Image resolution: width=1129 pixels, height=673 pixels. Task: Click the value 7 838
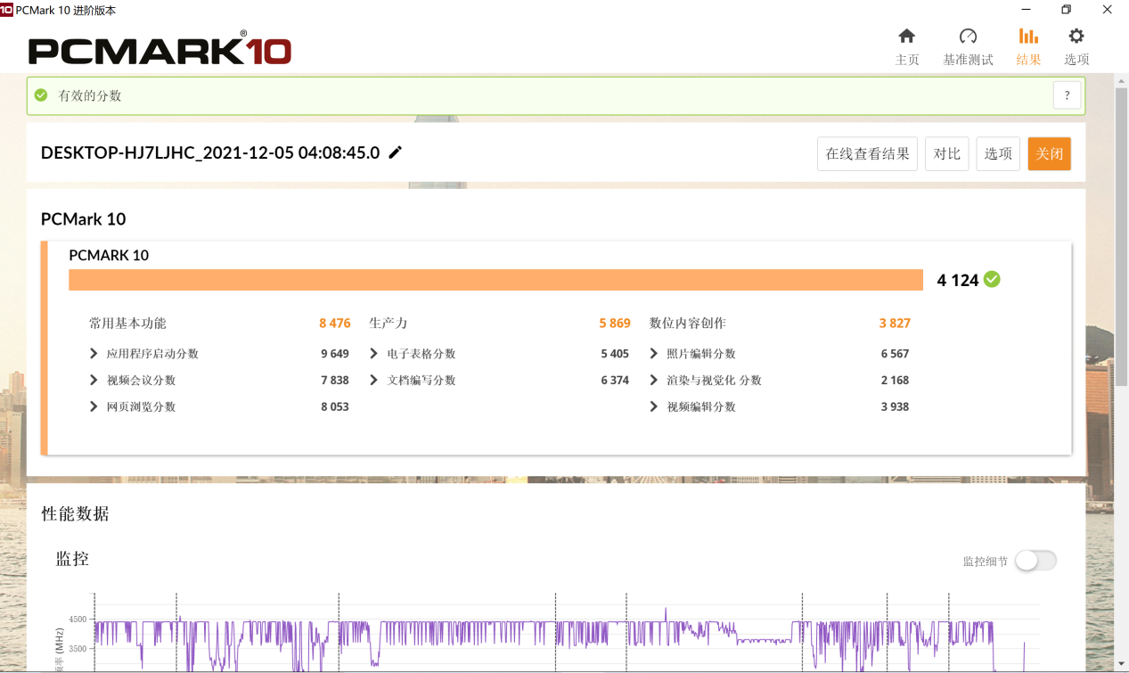point(335,381)
